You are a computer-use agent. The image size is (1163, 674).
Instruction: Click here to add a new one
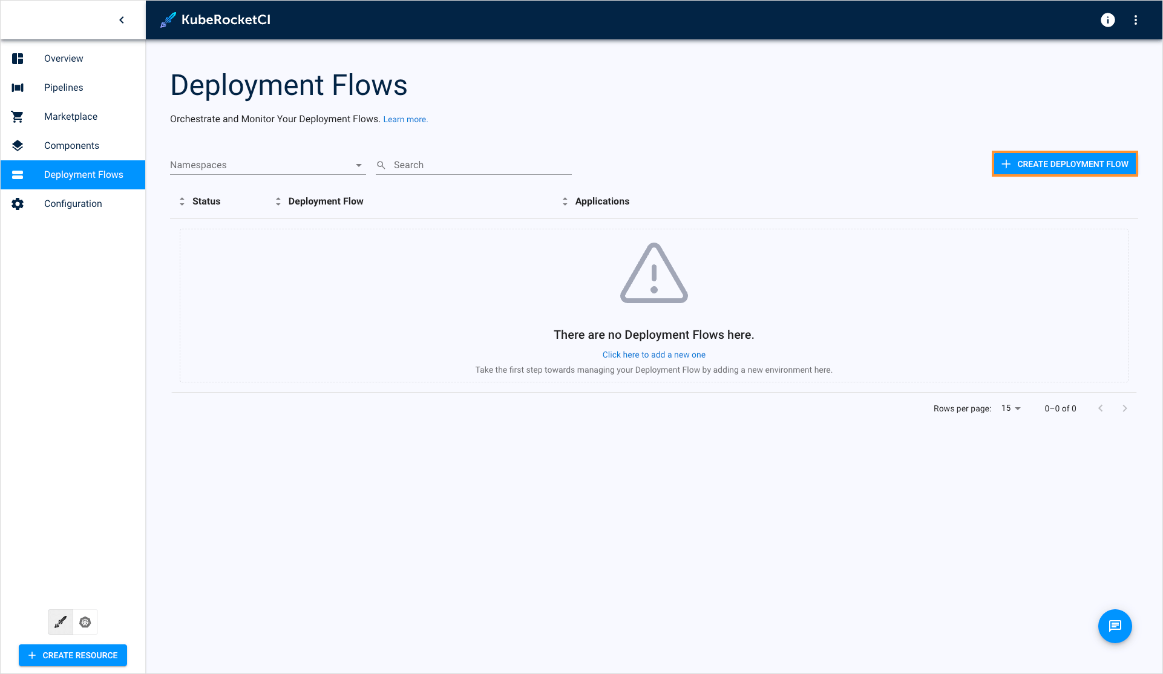tap(654, 355)
